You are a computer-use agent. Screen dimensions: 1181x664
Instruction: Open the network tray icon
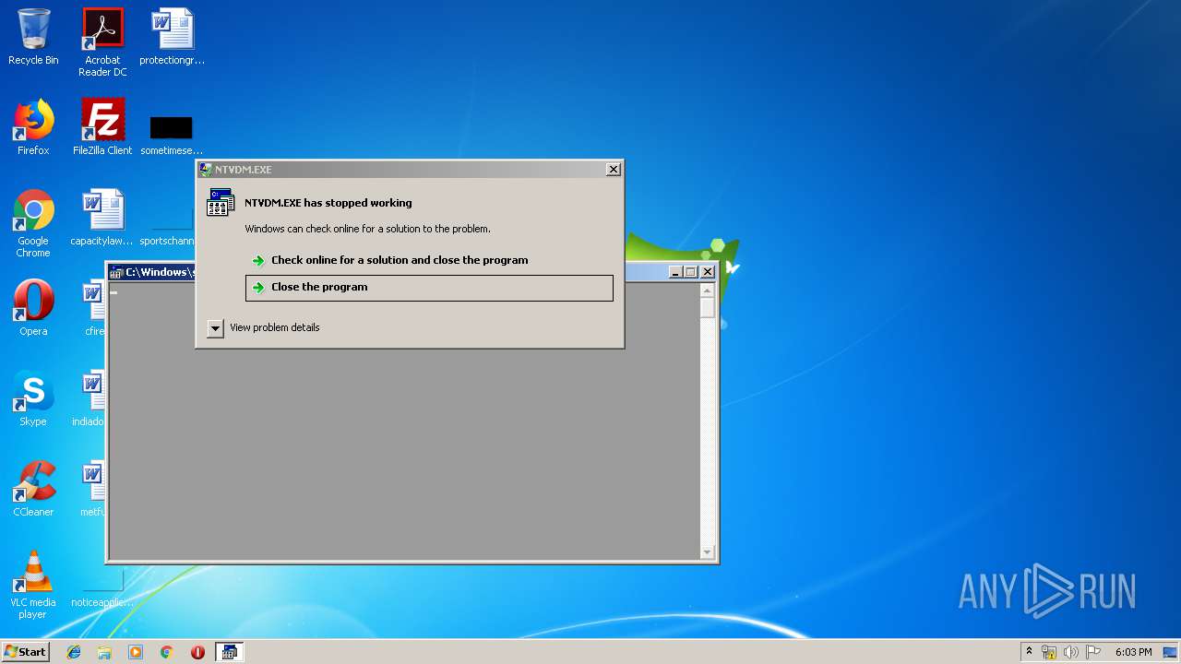point(1049,652)
